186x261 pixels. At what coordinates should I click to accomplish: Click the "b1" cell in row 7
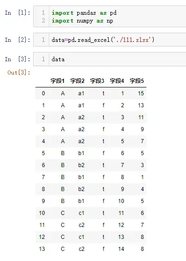[x=81, y=177]
